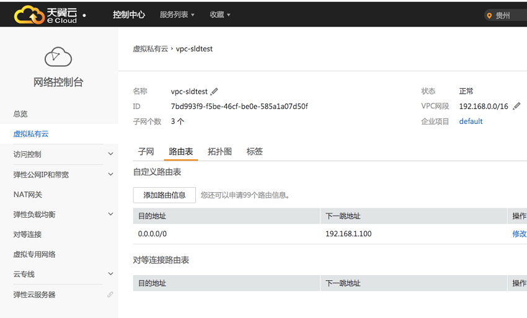527x318 pixels.
Task: Click 修改 for route 0.0.0.0/0
Action: click(x=520, y=234)
